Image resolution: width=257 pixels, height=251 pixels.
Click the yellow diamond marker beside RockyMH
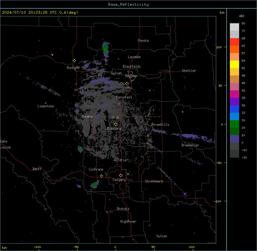[x=75, y=61]
